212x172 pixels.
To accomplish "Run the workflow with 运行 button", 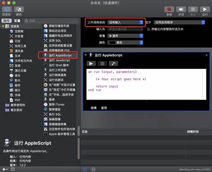I will coord(205,9).
